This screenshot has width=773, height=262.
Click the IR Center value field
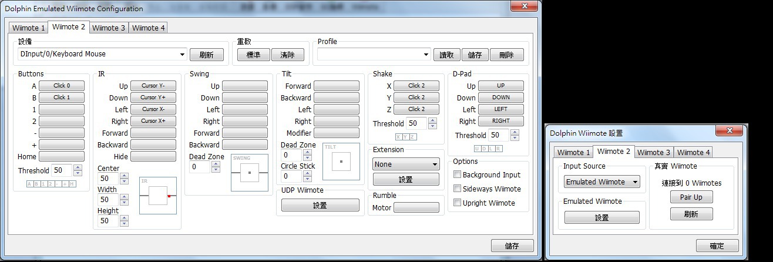(108, 179)
